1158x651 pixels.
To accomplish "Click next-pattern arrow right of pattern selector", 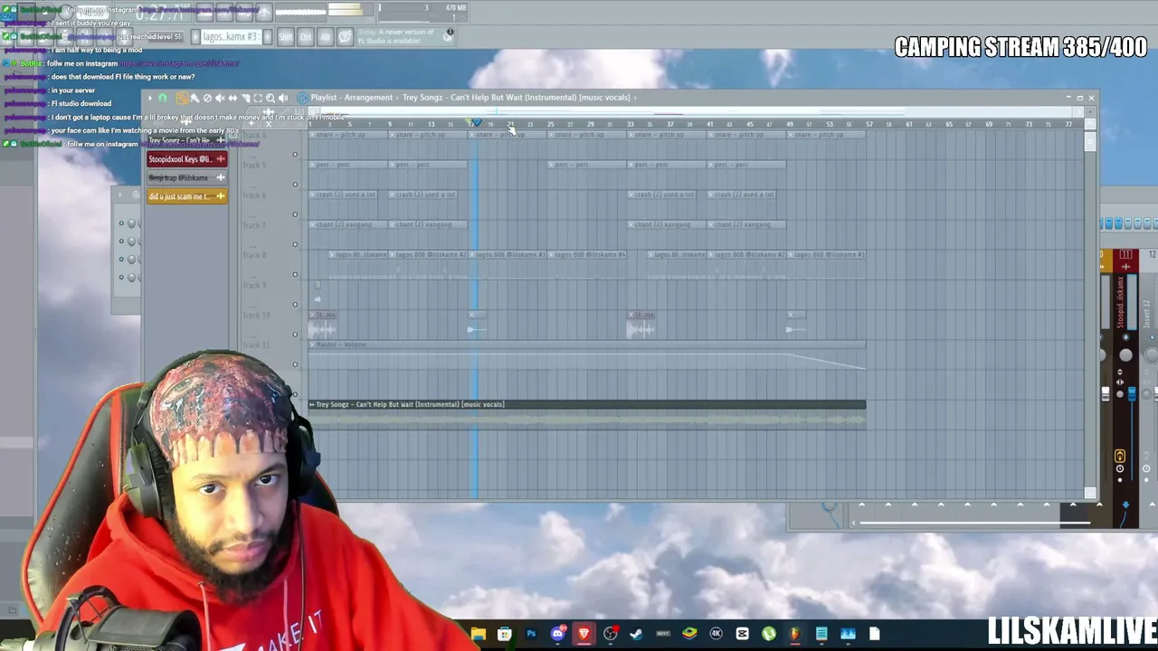I will [268, 37].
